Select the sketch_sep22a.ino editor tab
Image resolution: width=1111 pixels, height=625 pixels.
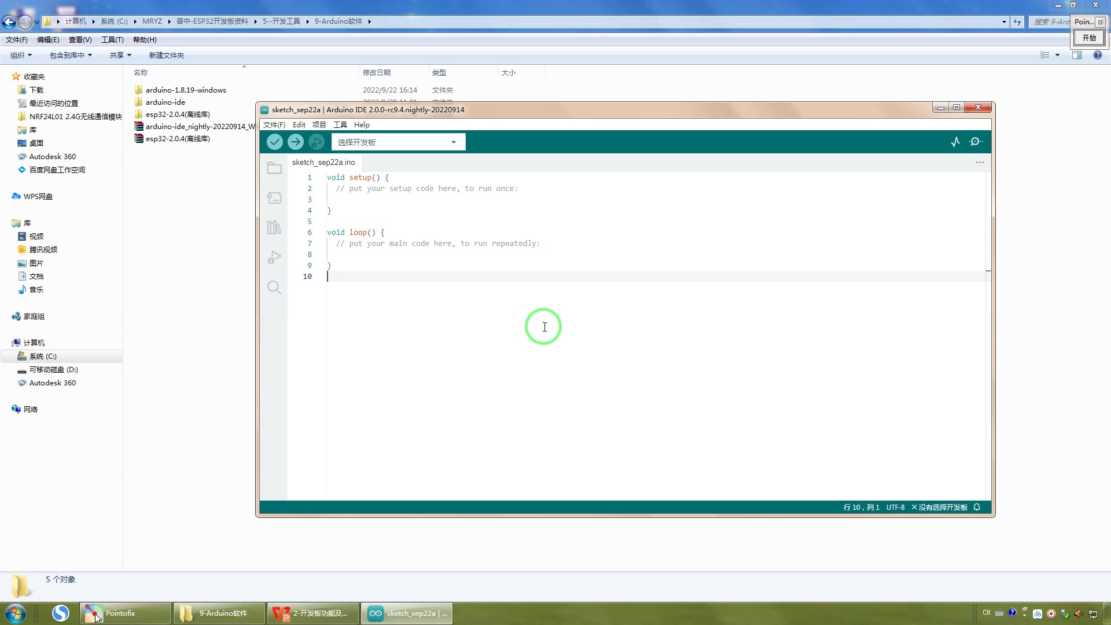323,163
